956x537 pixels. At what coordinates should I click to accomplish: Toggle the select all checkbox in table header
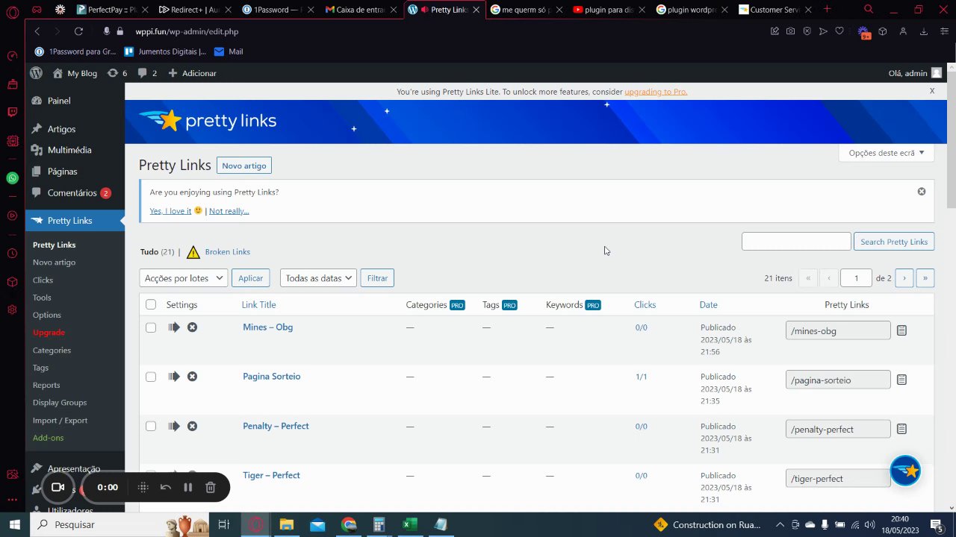tap(151, 304)
